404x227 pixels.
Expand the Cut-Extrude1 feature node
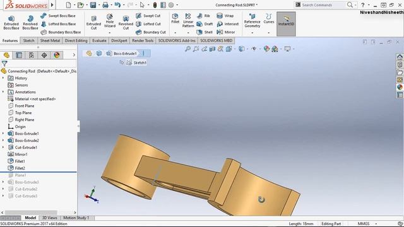tap(3, 148)
